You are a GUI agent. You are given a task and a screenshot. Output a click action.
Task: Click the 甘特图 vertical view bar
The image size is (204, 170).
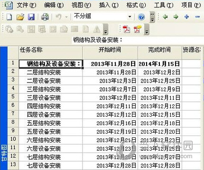pyautogui.click(x=4, y=108)
